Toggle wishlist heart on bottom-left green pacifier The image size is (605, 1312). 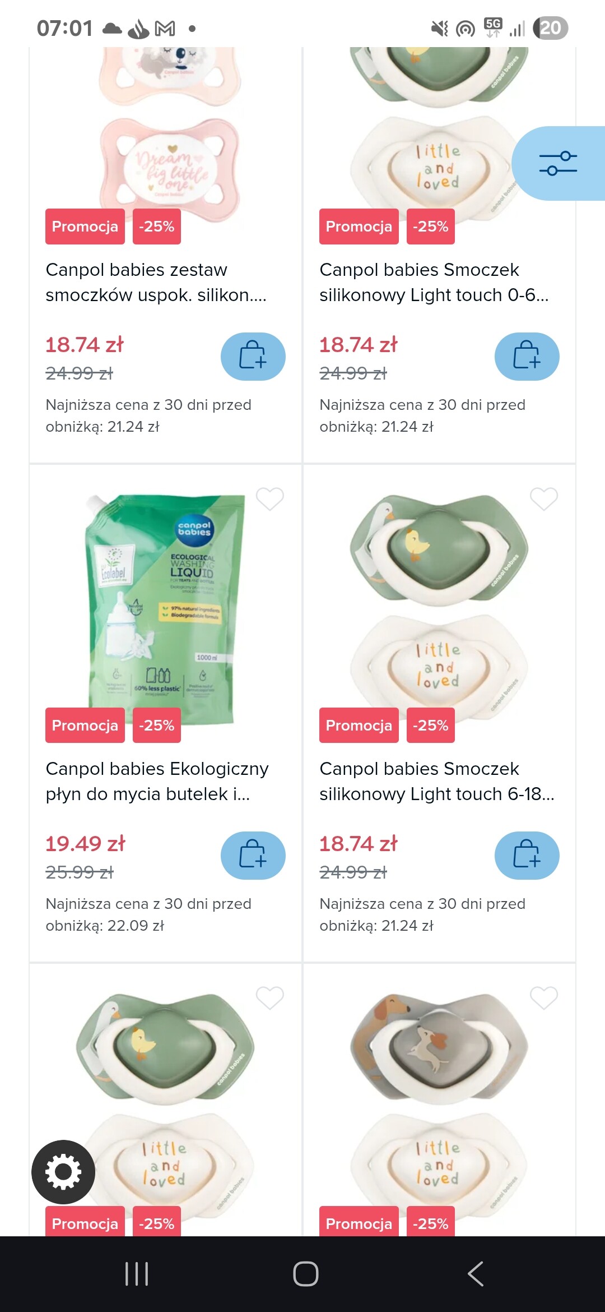click(x=269, y=997)
